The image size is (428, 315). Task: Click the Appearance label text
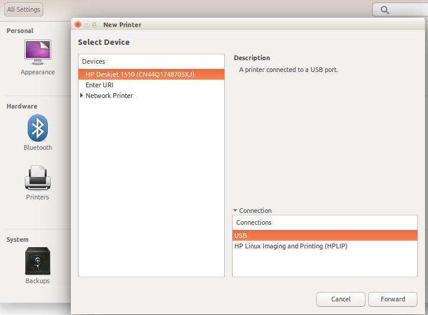tap(38, 73)
